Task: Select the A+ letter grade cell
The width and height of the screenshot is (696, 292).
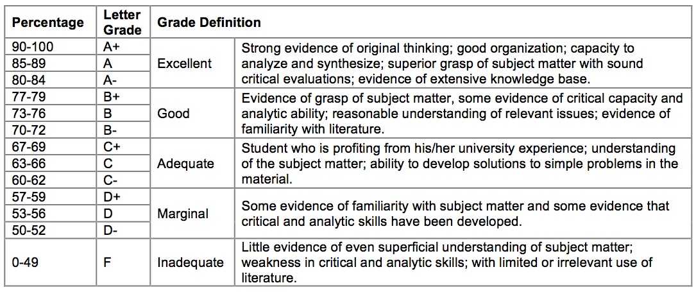Action: [x=124, y=47]
